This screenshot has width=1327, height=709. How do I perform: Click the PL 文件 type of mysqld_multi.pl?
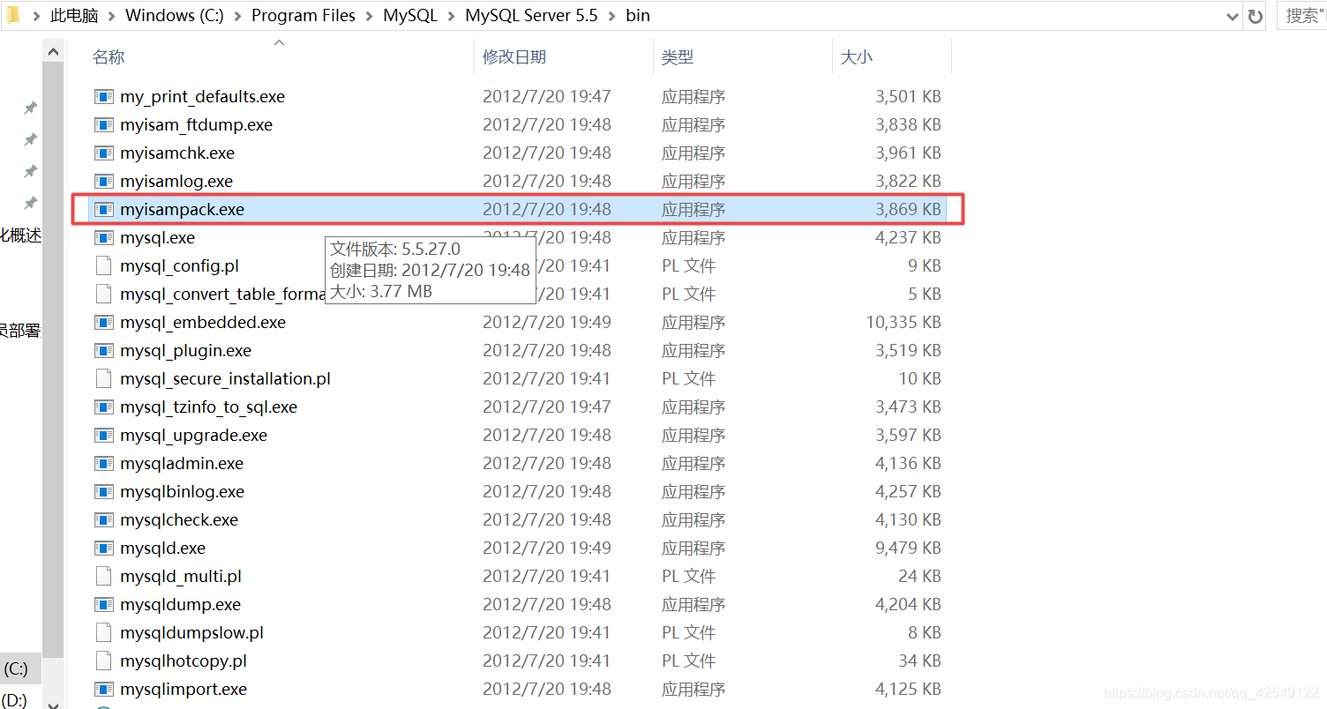tap(688, 577)
